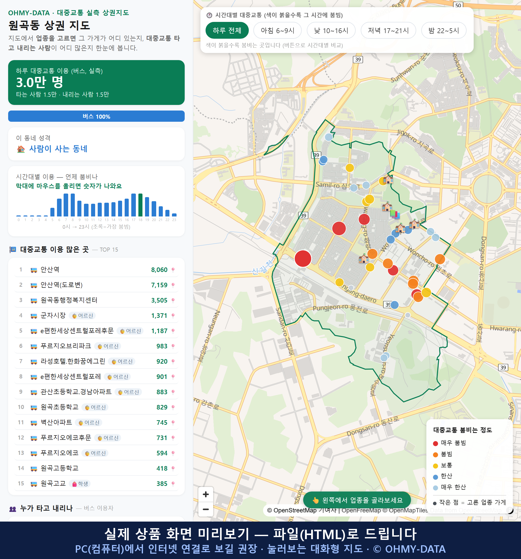
Task: Open the OpenStreetMap attribution link
Action: tap(301, 510)
